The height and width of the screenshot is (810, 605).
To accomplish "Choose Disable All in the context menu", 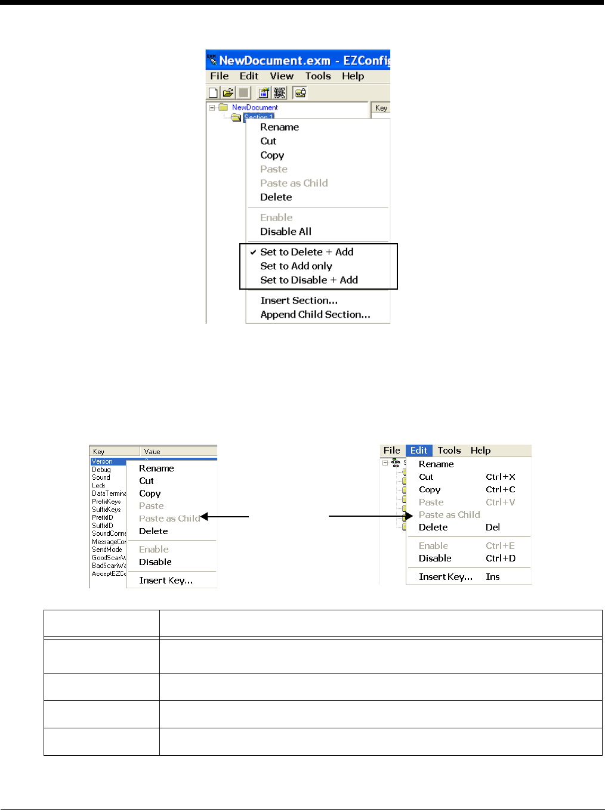I will [318, 232].
